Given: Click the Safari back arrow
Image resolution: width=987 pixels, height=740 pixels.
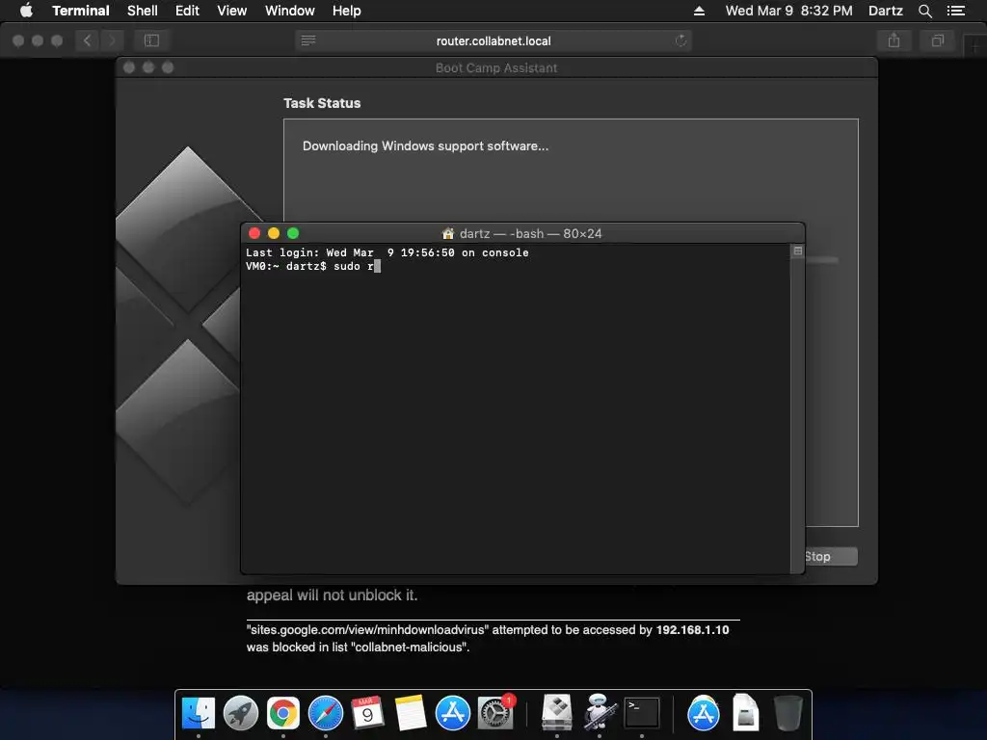Looking at the screenshot, I should tap(88, 40).
